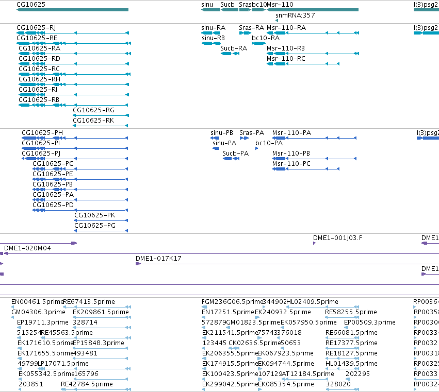Click Msr-110-PC protein

[x=306, y=169]
